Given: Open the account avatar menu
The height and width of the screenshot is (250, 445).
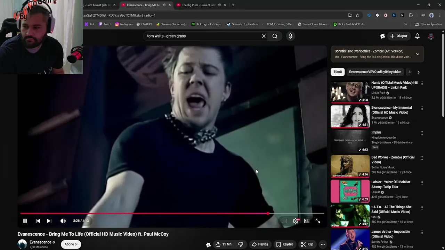Looking at the screenshot, I should tap(431, 36).
